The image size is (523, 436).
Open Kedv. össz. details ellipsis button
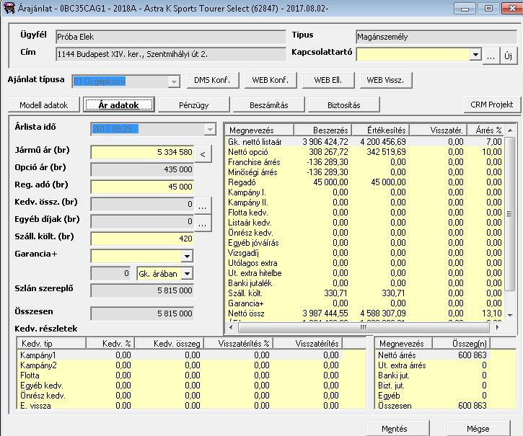point(203,206)
